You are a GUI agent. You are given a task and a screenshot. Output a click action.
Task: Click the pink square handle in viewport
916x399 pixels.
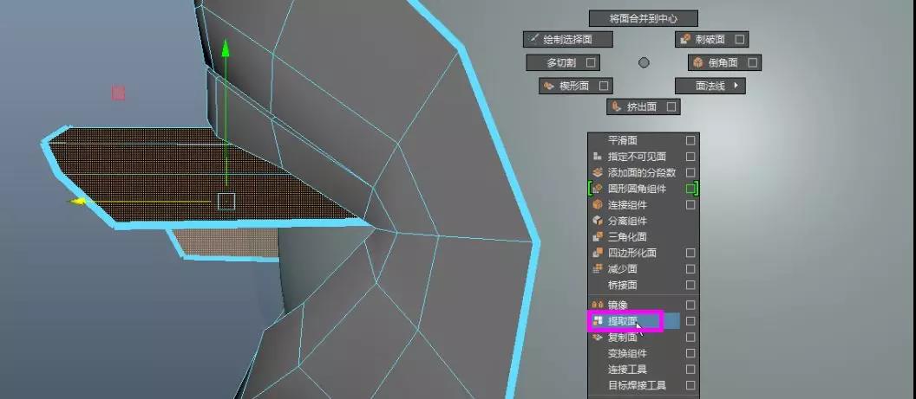pos(118,93)
